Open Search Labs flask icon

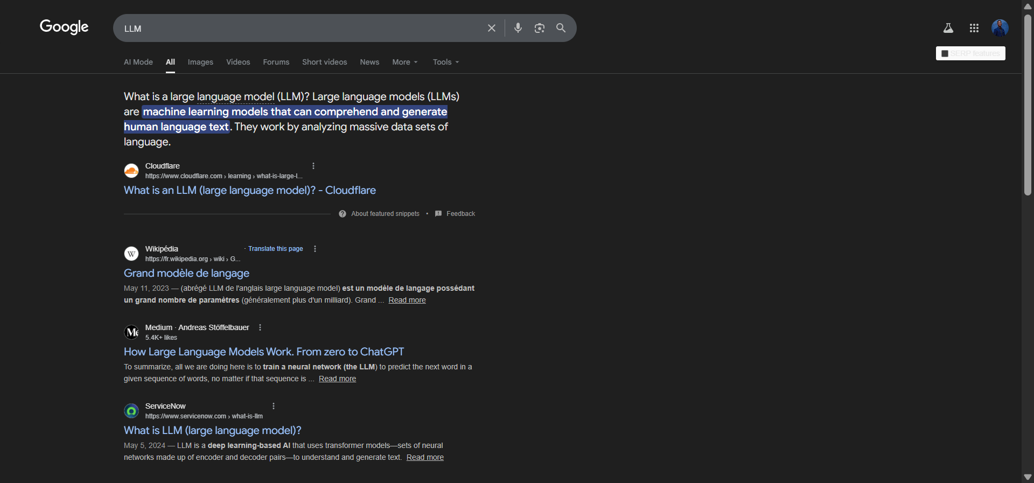pyautogui.click(x=948, y=28)
